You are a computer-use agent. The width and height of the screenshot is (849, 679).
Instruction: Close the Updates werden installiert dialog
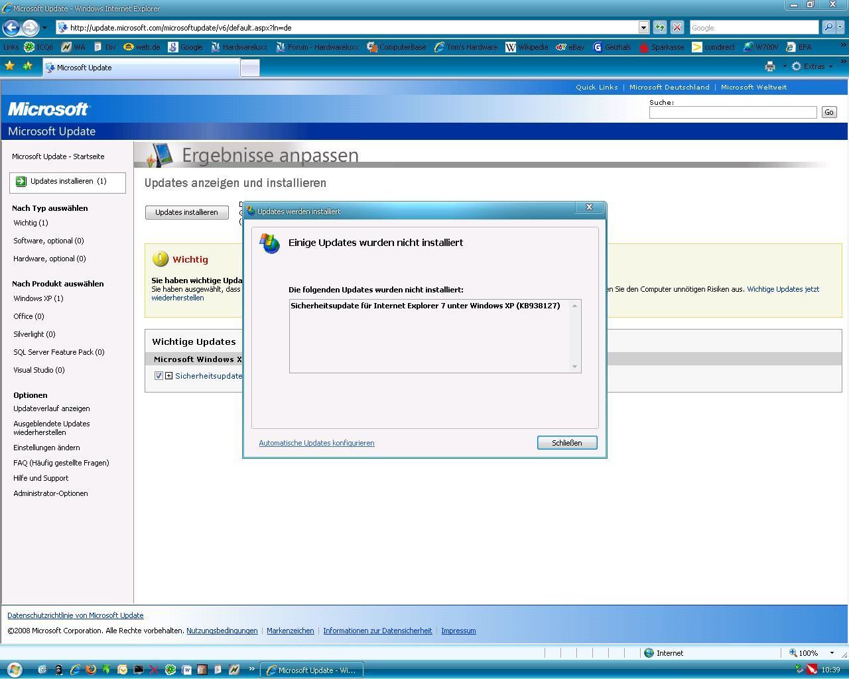[589, 207]
